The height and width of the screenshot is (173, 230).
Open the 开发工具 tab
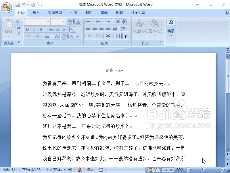tap(138, 13)
